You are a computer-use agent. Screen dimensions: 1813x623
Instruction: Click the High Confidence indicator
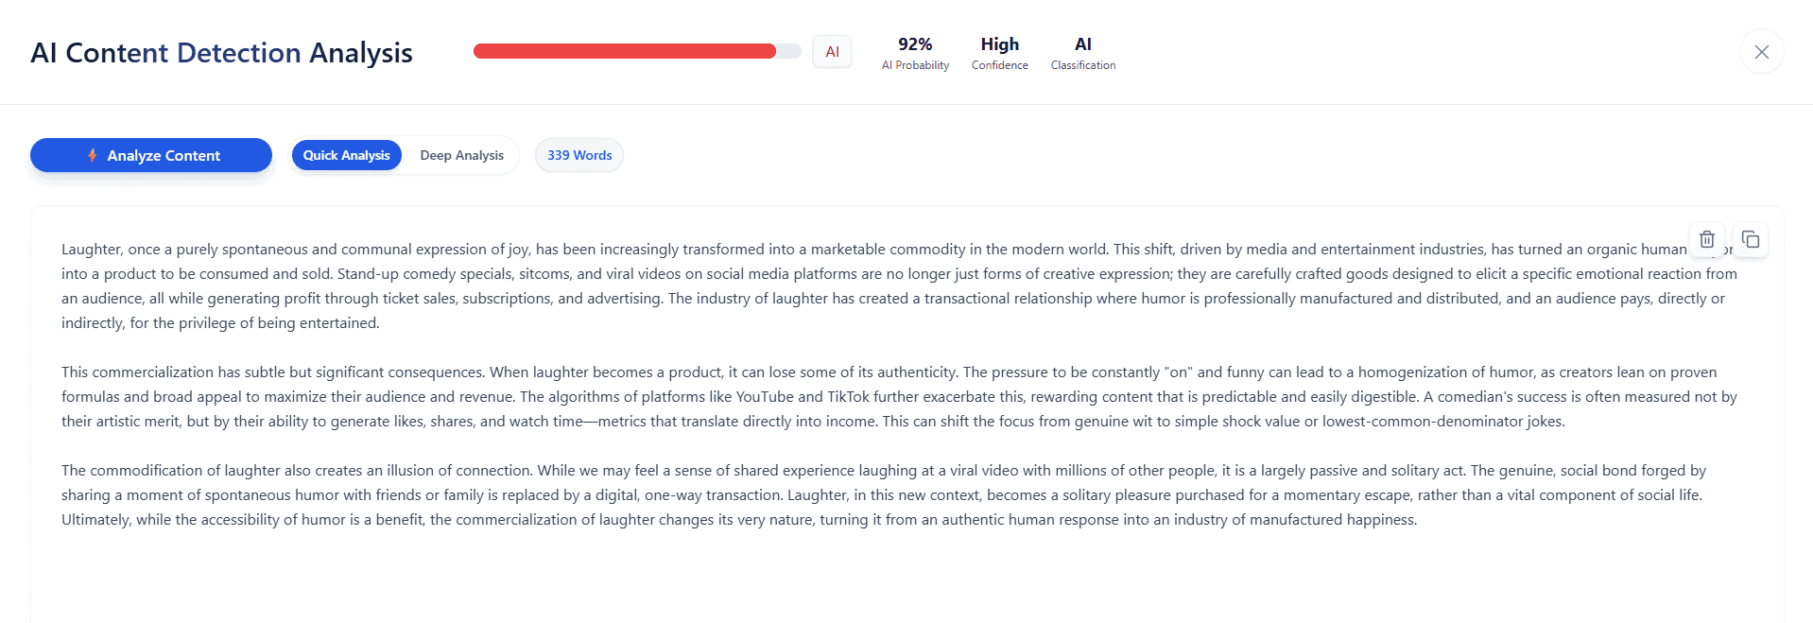tap(999, 44)
